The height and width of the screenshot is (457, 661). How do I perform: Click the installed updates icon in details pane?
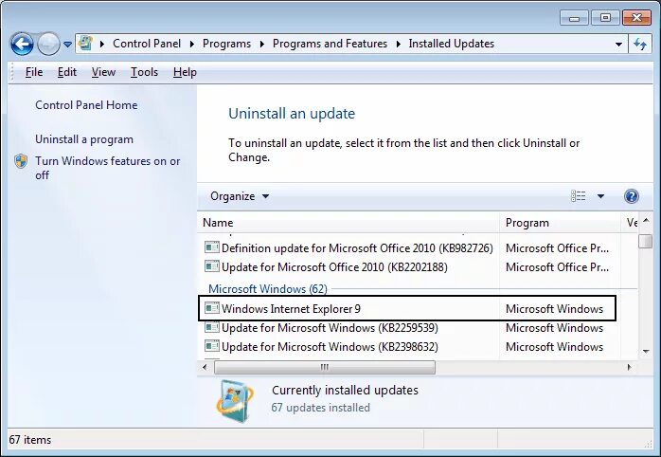235,401
